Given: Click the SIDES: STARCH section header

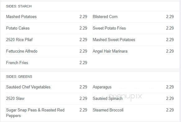Looking at the screenshot, I should tap(19, 6).
